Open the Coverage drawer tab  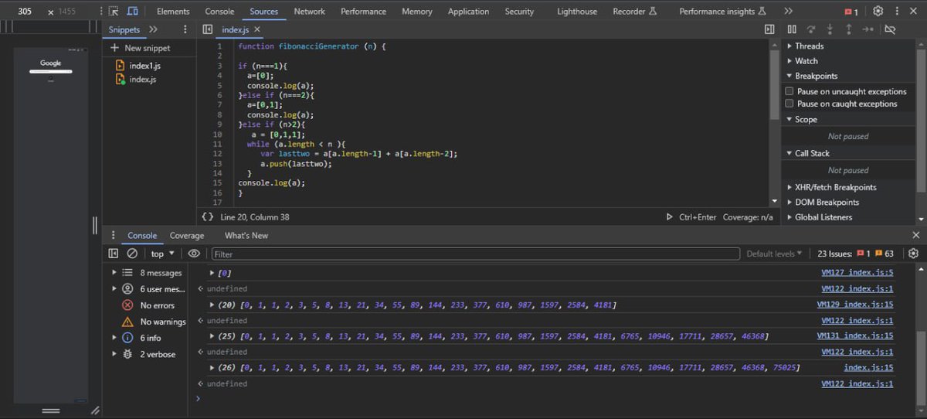click(x=187, y=236)
